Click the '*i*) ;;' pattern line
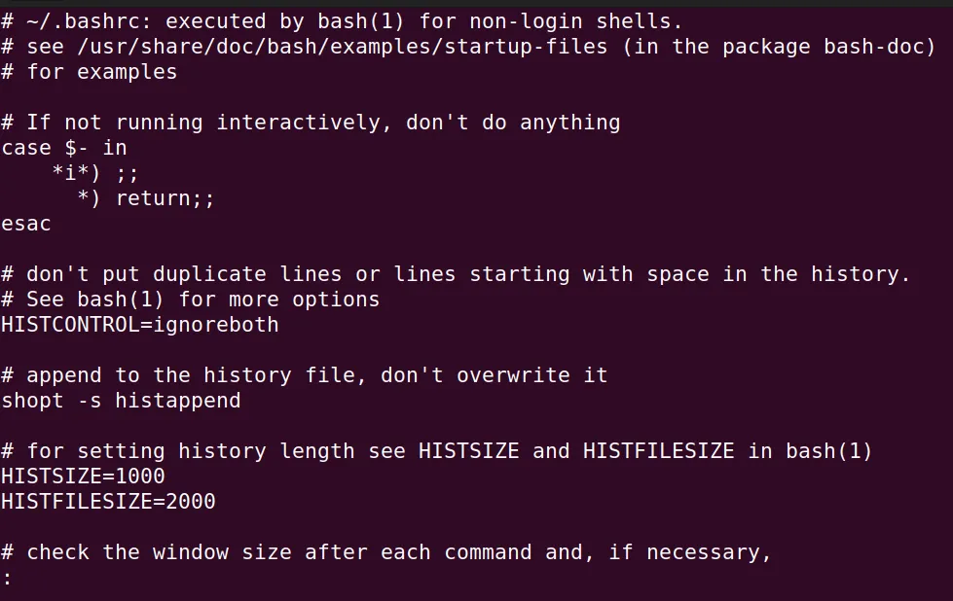Screen dimensions: 953x601 coord(95,174)
